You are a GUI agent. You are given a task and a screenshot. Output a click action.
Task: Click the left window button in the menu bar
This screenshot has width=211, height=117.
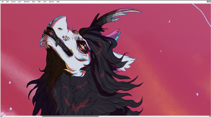[x=208, y=2]
